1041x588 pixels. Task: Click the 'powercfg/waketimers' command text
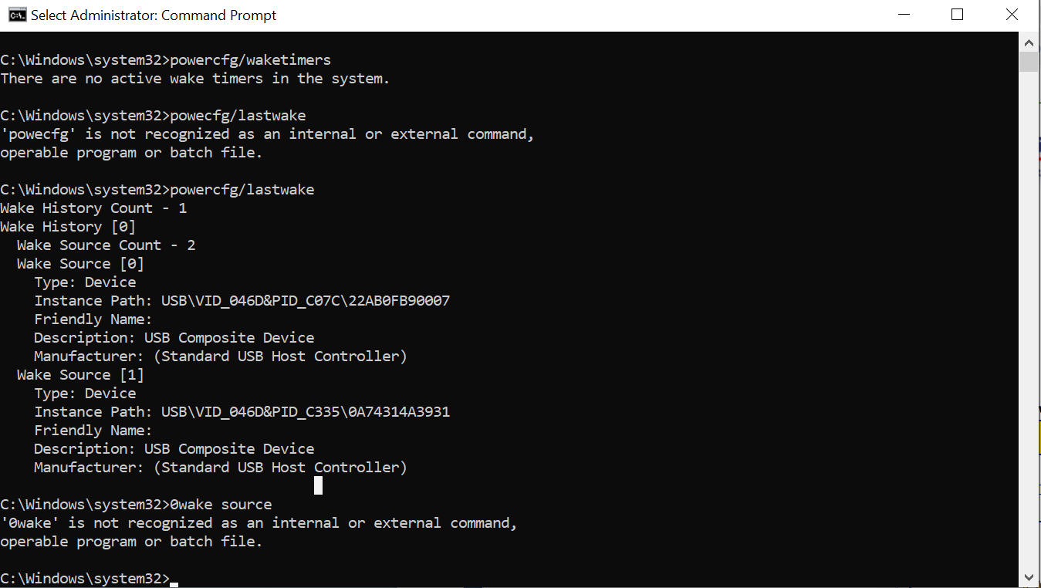pos(250,59)
